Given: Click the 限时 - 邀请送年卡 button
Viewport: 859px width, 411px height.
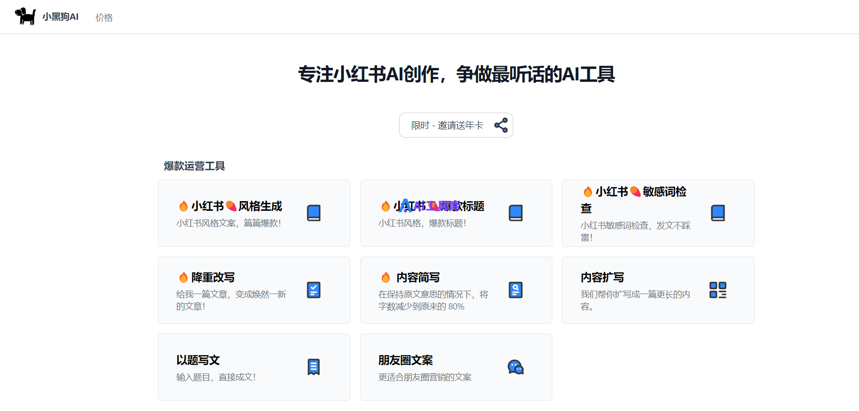Looking at the screenshot, I should [x=456, y=125].
